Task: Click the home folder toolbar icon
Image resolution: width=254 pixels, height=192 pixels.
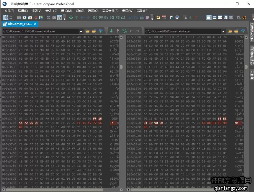Action: point(36,18)
